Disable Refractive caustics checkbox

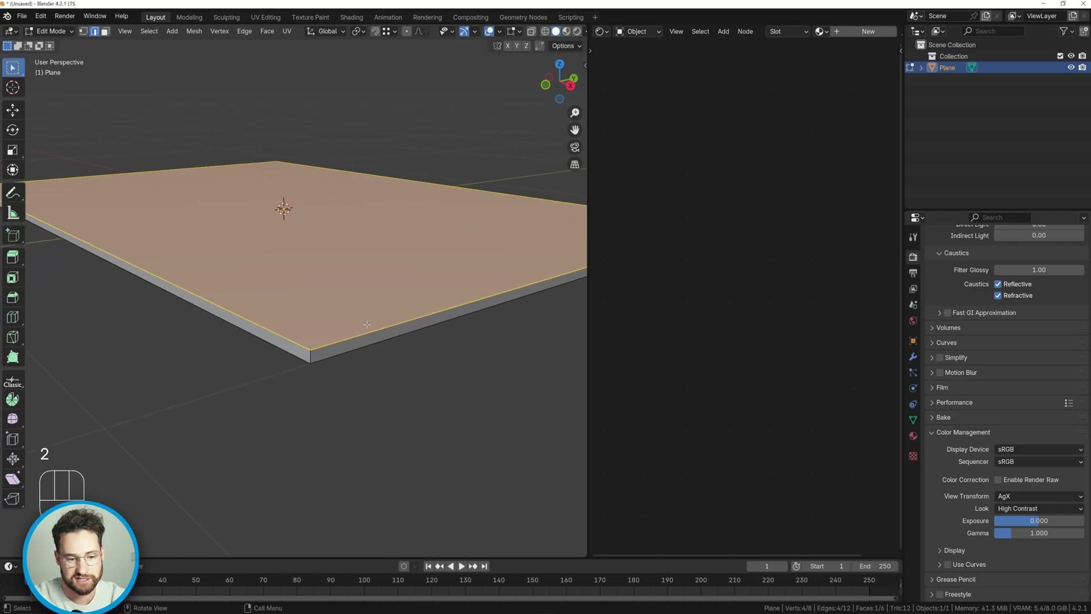pos(998,296)
